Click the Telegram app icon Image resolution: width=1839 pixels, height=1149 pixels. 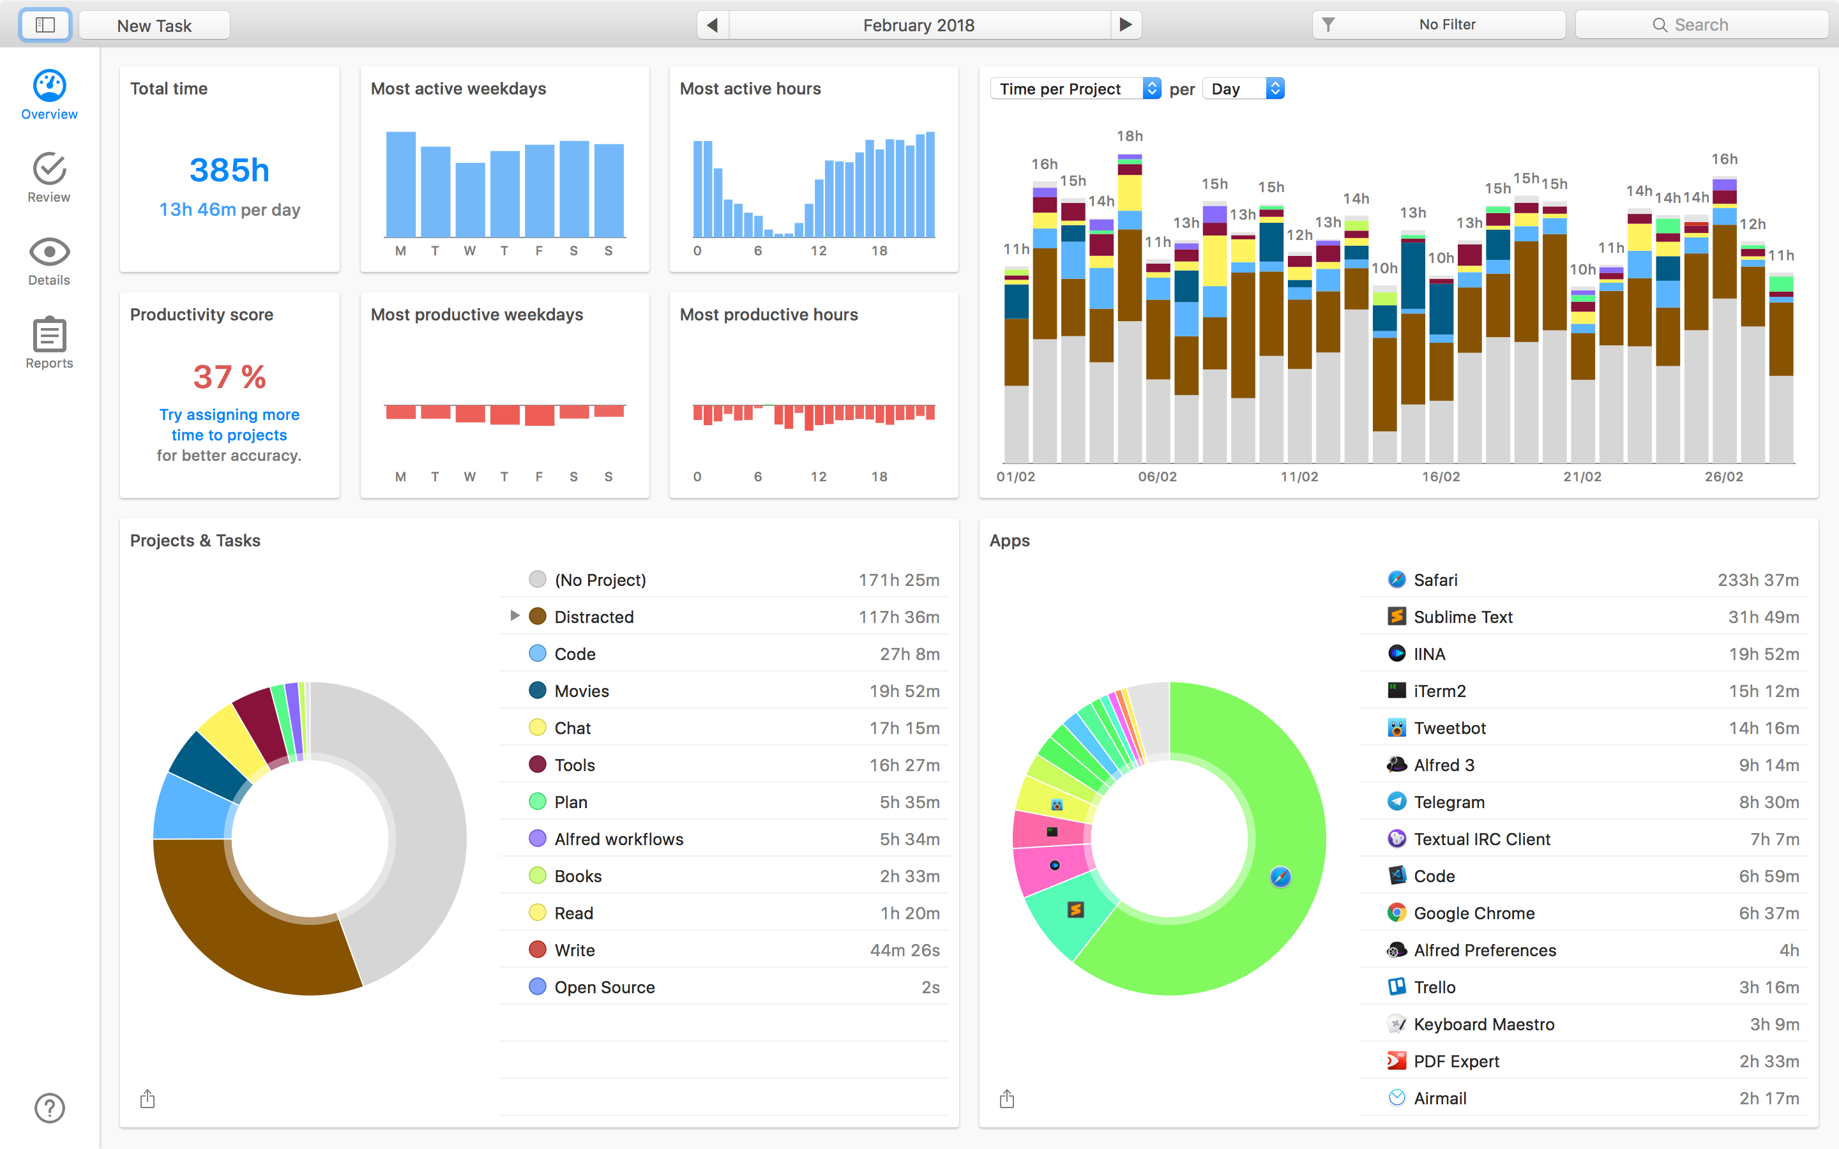[1396, 802]
